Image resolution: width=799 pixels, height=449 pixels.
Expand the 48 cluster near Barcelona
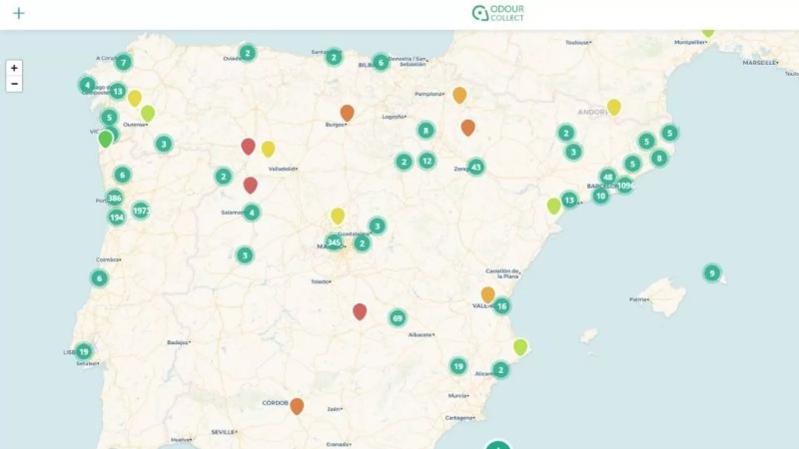click(608, 177)
